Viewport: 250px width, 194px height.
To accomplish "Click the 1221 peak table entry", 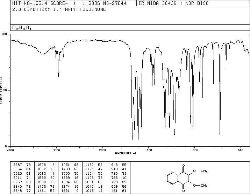I will pos(65,191).
